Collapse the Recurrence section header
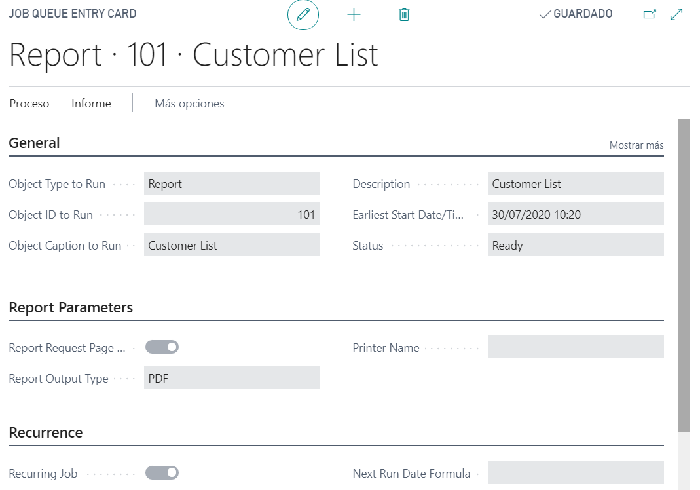 click(x=46, y=432)
